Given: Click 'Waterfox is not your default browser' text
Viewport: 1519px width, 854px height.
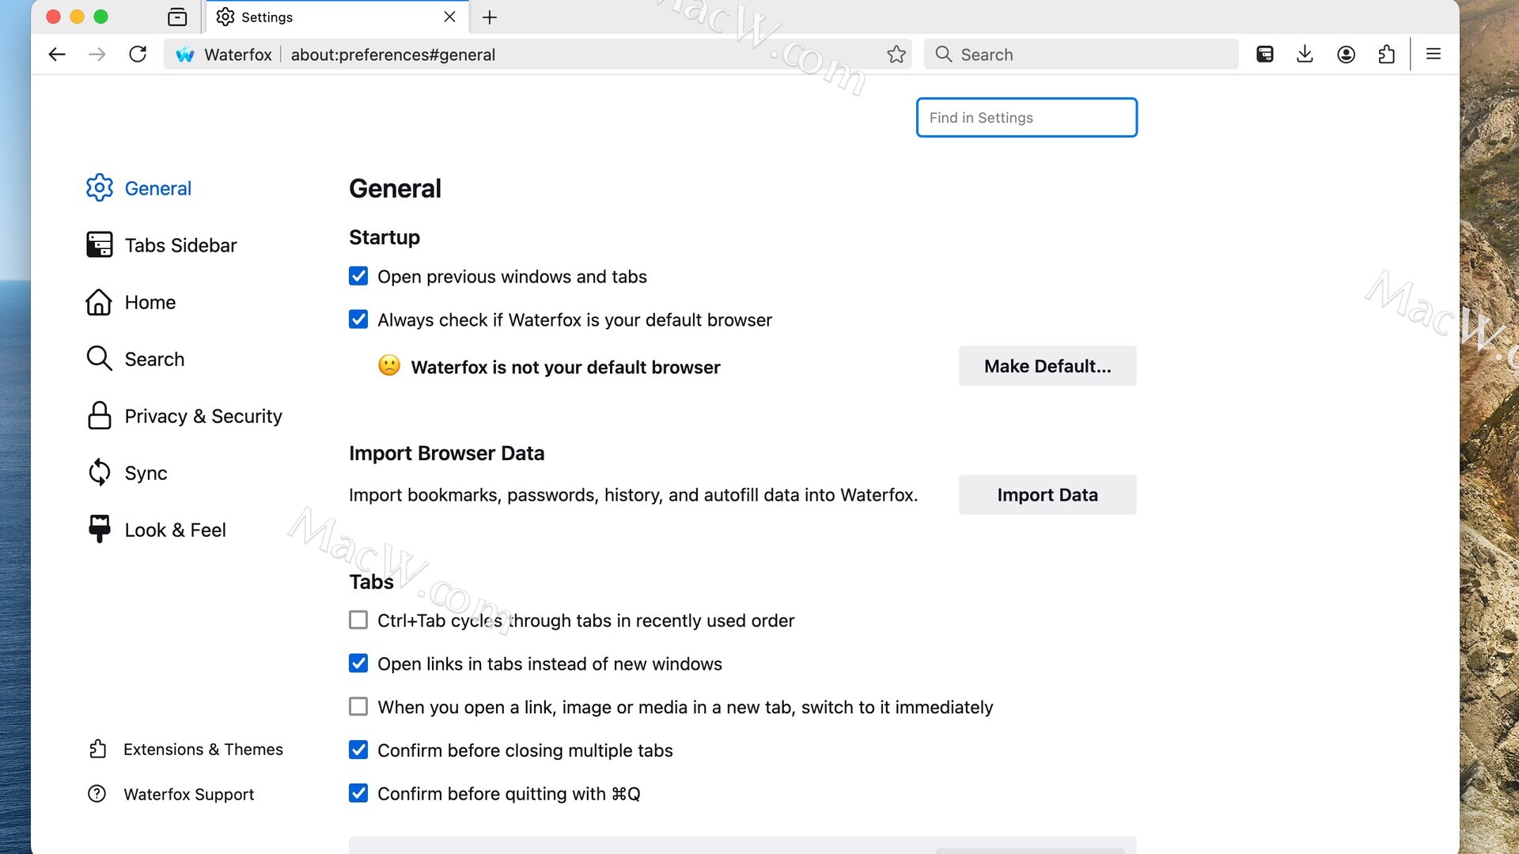Looking at the screenshot, I should (566, 367).
